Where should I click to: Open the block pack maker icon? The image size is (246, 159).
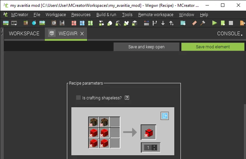[x=134, y=23]
